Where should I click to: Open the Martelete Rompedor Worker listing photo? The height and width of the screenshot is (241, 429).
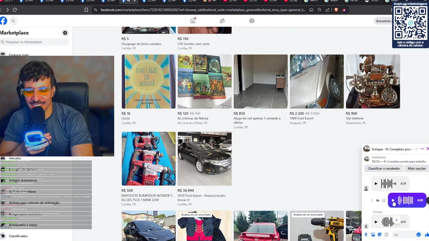pos(148,159)
